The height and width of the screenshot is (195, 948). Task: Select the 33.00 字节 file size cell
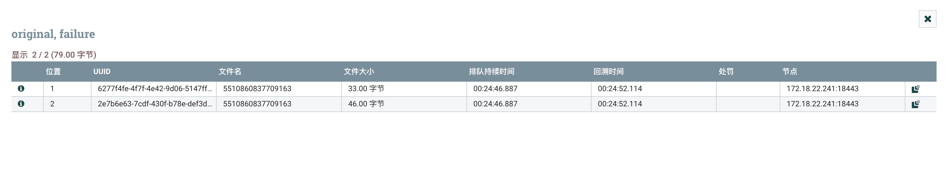coord(404,89)
